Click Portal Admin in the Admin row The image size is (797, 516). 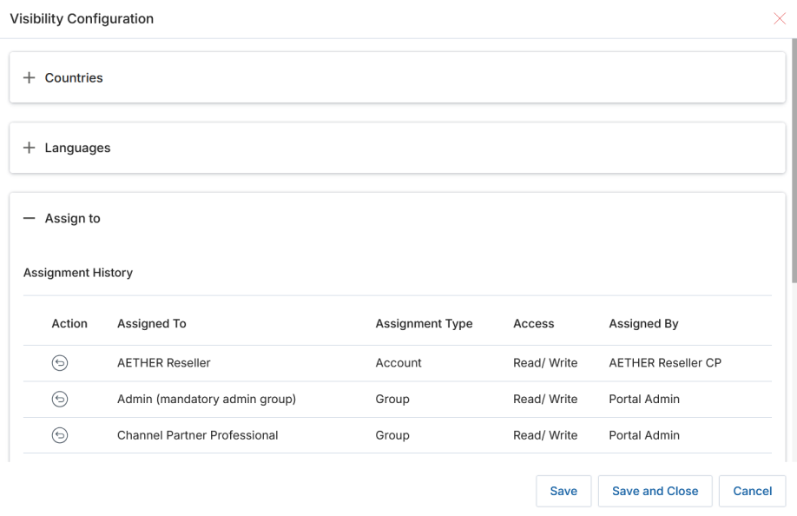click(x=644, y=399)
